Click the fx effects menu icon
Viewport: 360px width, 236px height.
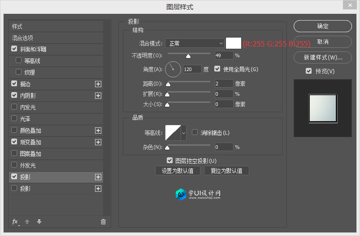15,222
